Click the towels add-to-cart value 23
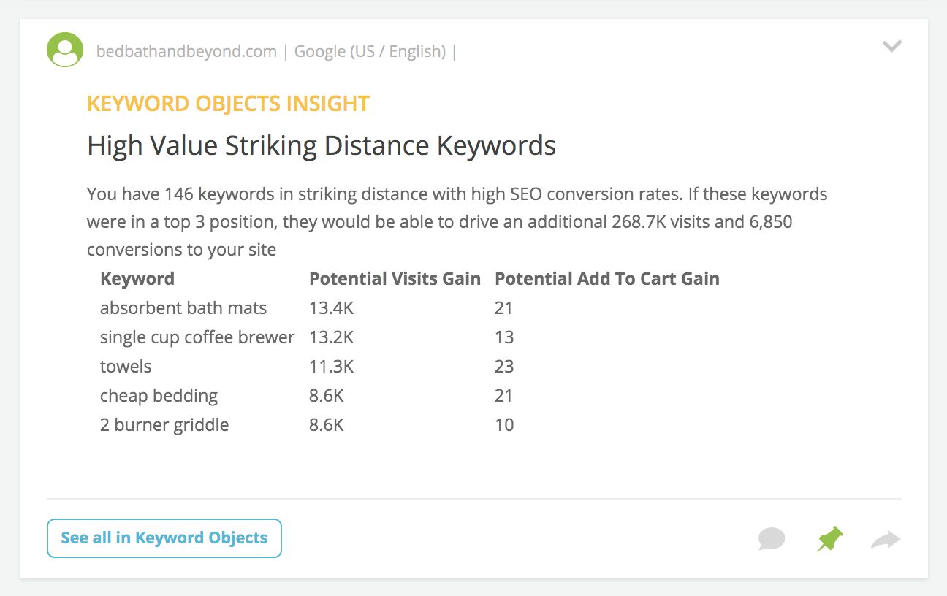The width and height of the screenshot is (947, 596). 504,367
